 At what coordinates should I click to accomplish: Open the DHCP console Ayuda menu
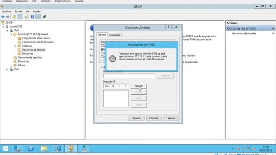pyautogui.click(x=37, y=11)
